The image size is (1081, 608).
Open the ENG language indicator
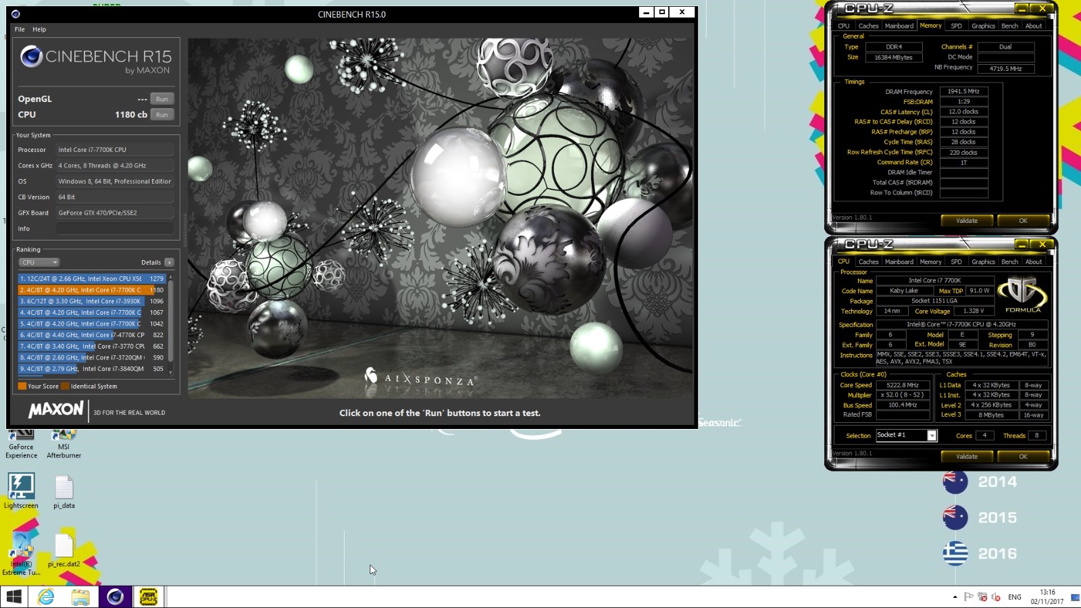pos(1015,597)
